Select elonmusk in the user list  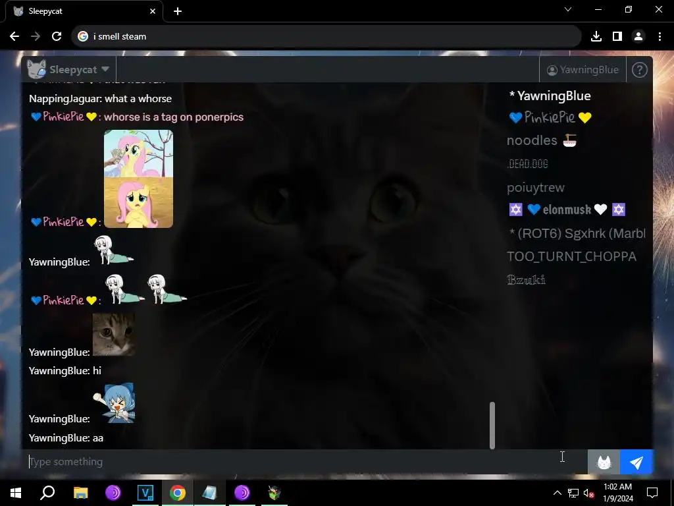(567, 210)
